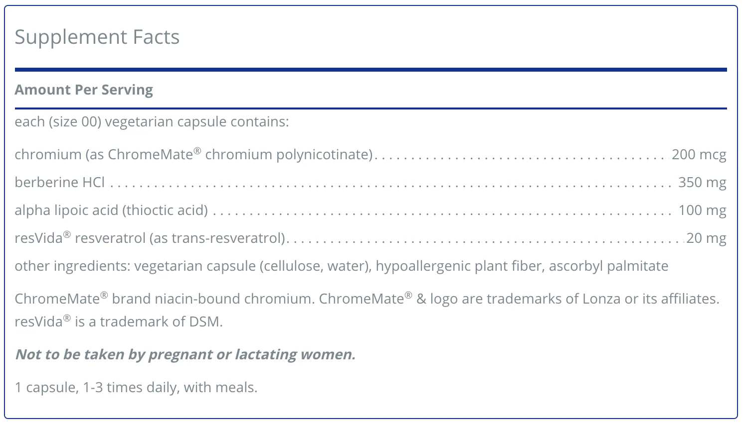Click the registered mark after ChromeMate ingredient
The image size is (743, 426).
click(x=197, y=151)
